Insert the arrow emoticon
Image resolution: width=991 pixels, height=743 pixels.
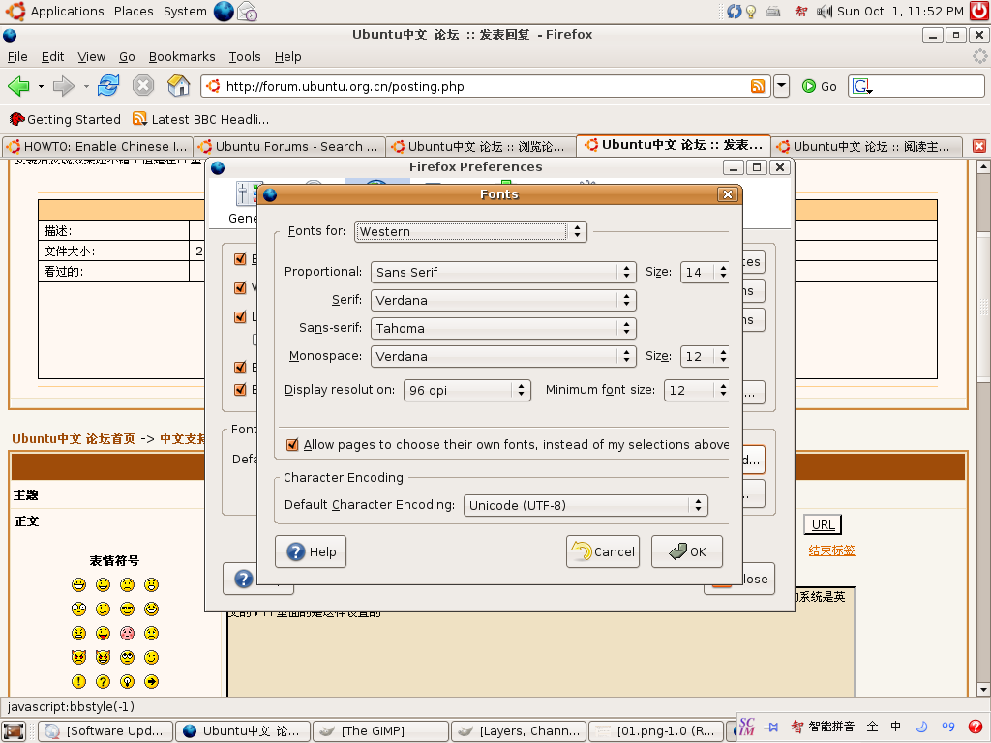tap(151, 682)
